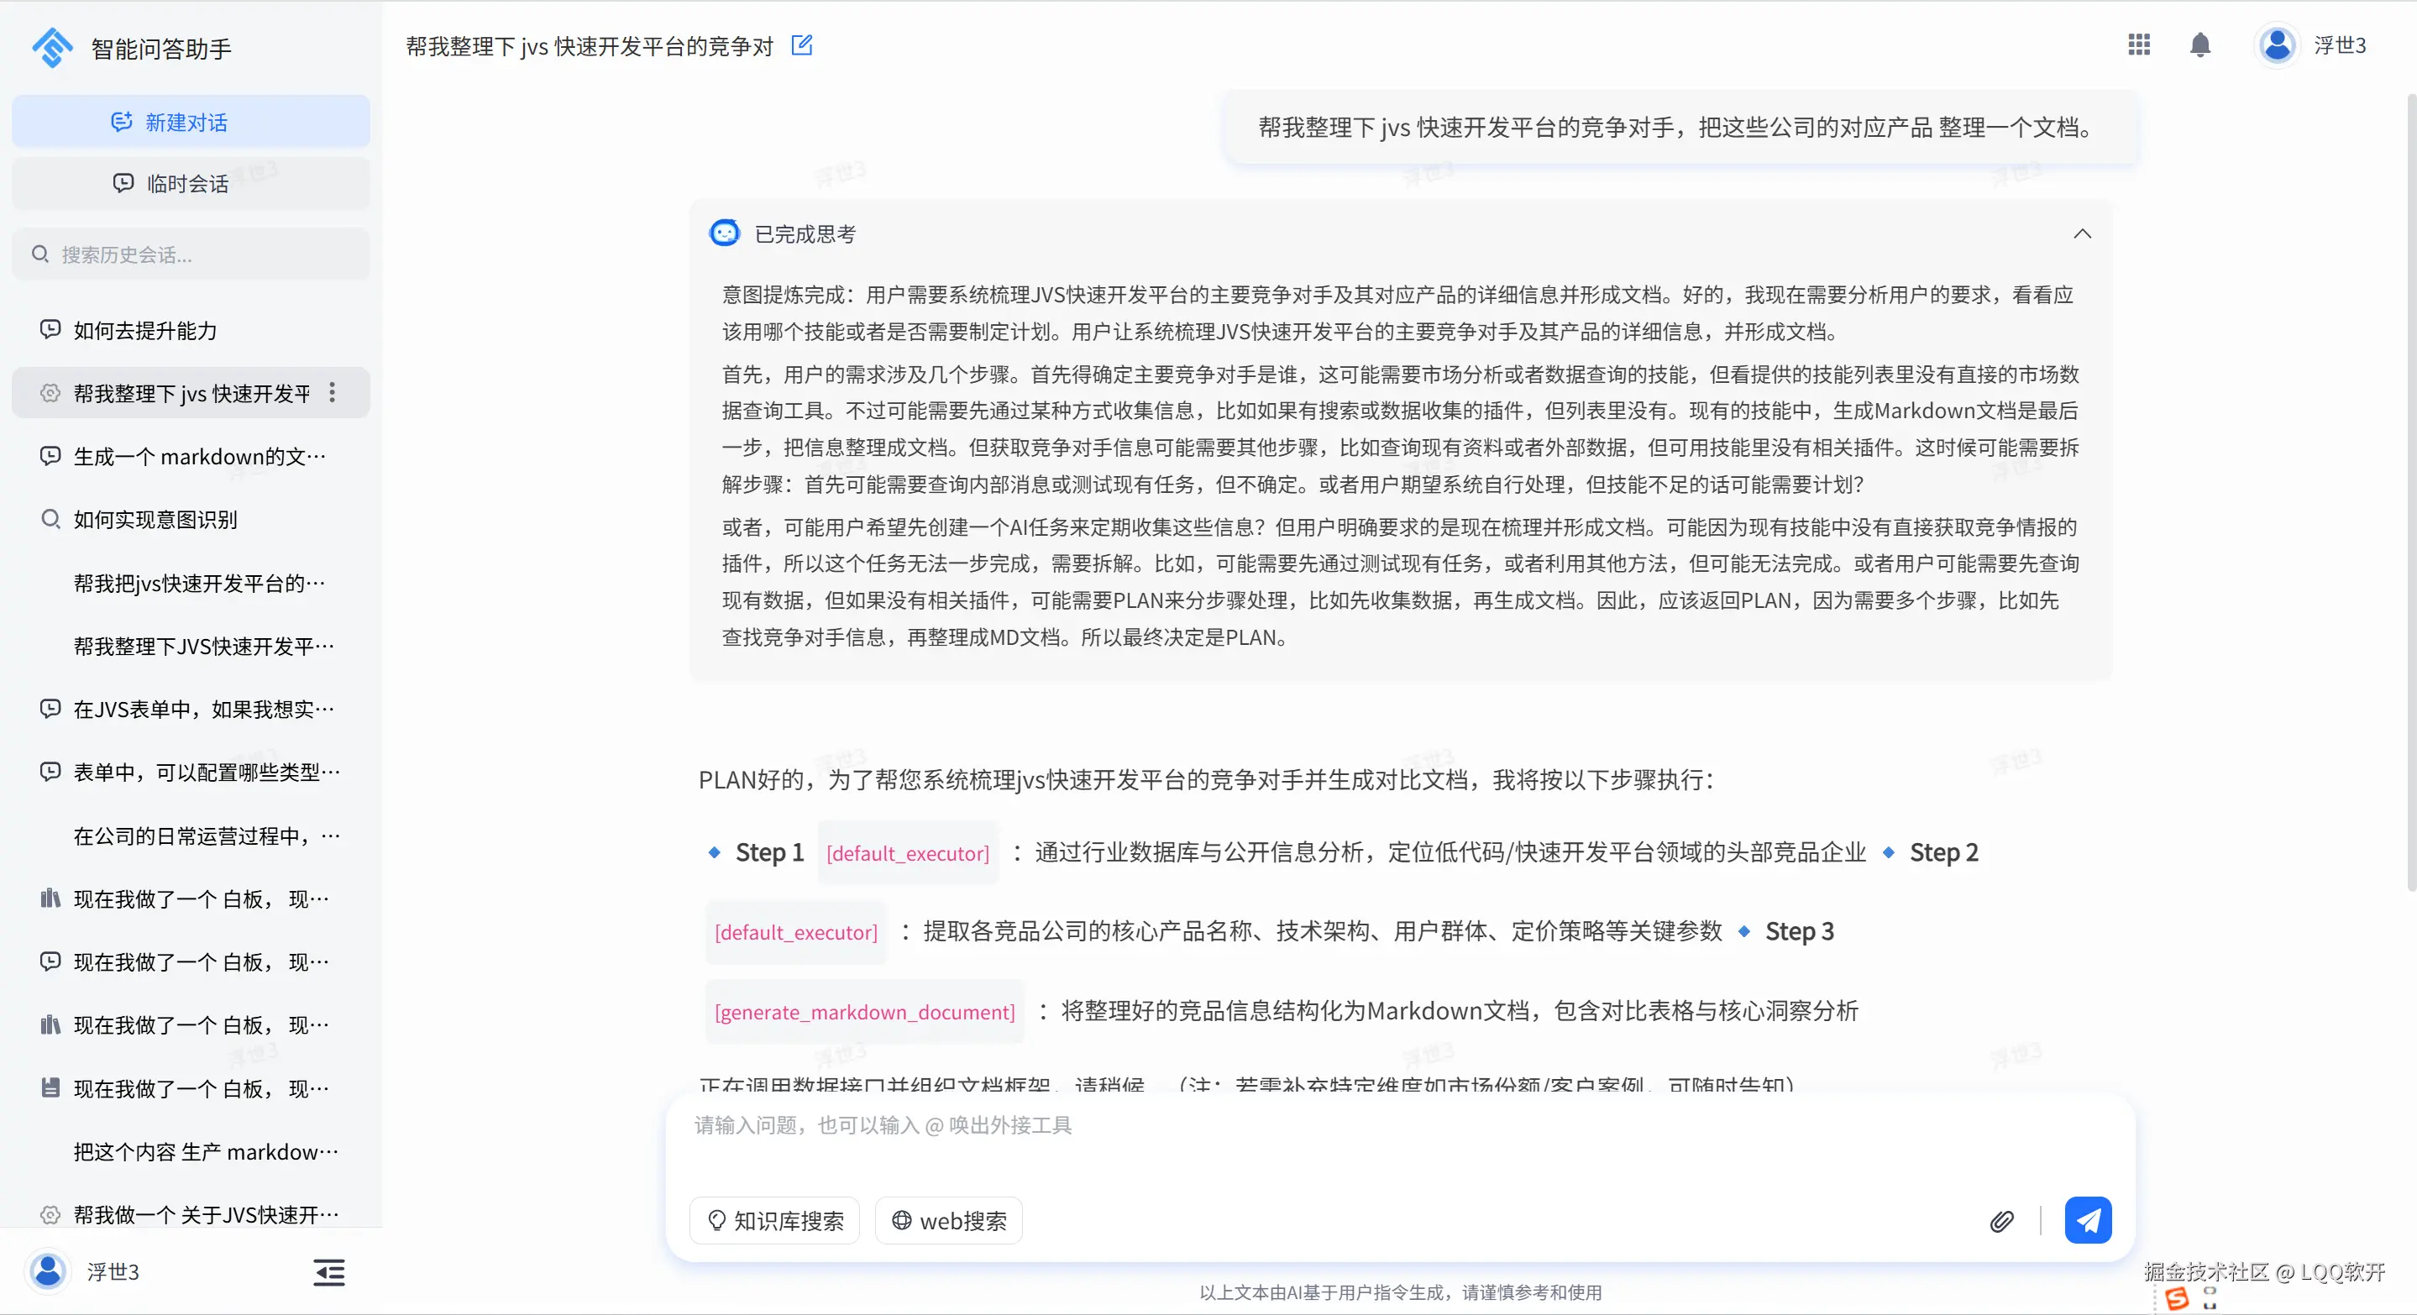Open conversation 如何实现意图识别
The height and width of the screenshot is (1315, 2417).
pyautogui.click(x=155, y=520)
